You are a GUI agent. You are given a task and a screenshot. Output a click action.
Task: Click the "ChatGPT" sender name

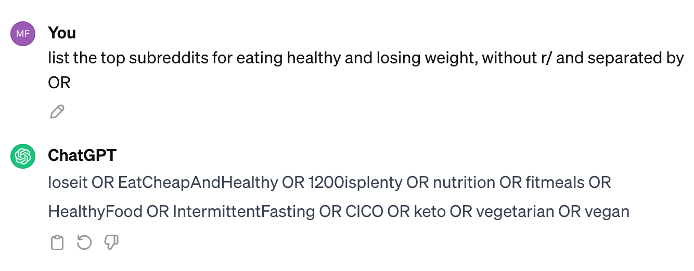coord(82,155)
